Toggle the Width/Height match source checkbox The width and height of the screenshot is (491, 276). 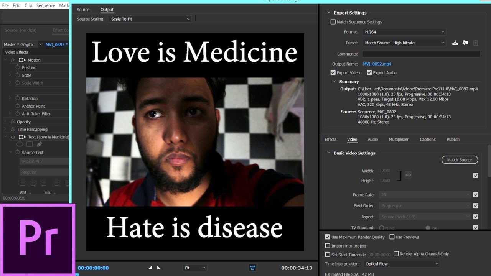tap(476, 176)
